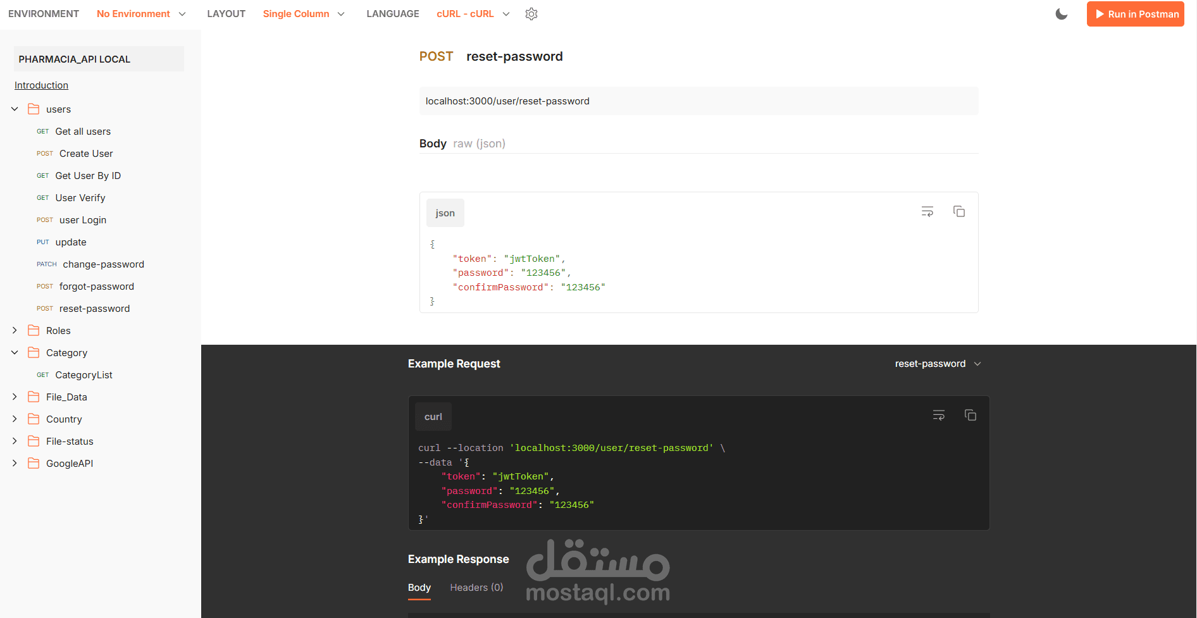Open the Single Column layout dropdown
This screenshot has height=618, width=1197.
point(304,14)
